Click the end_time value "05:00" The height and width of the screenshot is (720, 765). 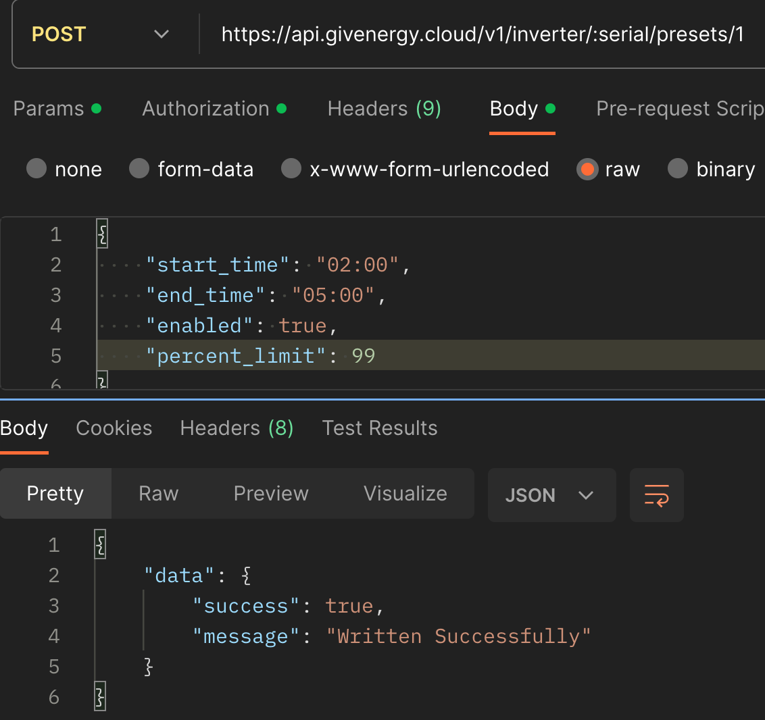[333, 295]
